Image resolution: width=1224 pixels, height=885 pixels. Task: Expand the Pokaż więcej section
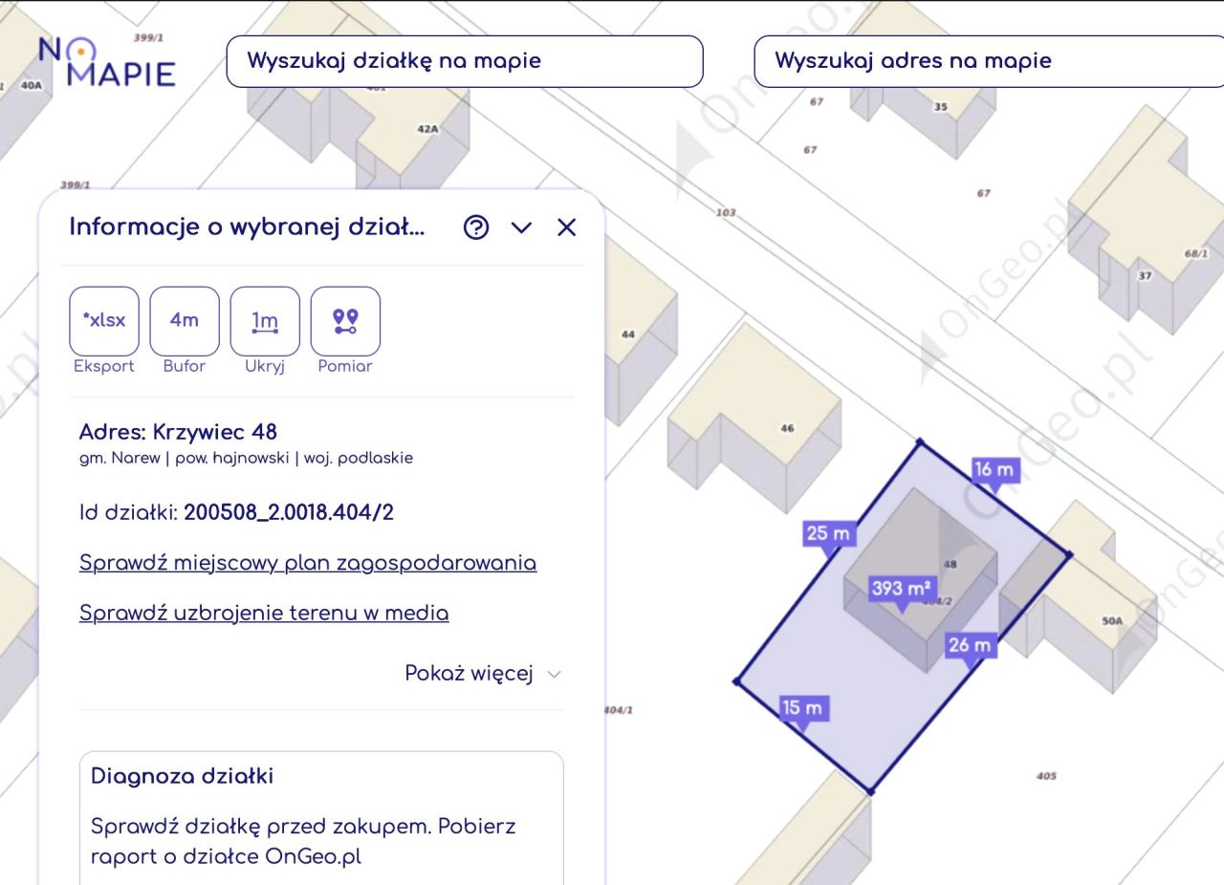pos(469,673)
